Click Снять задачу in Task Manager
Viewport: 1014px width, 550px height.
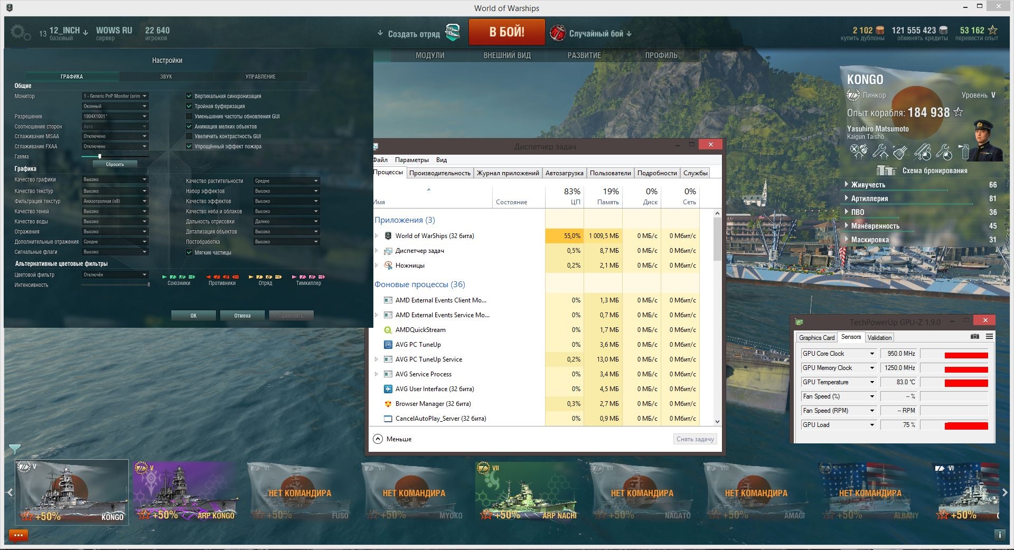point(695,439)
